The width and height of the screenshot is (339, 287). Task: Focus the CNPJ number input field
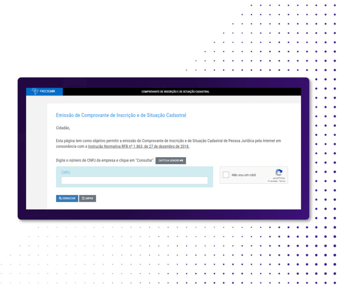134,180
